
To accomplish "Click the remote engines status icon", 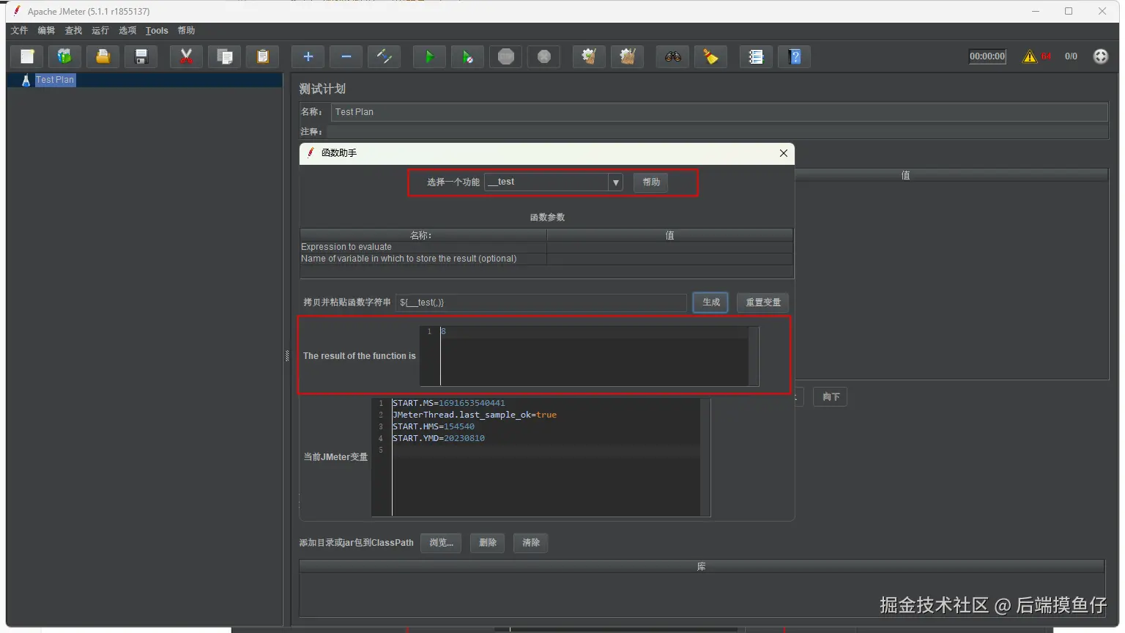I will (1101, 56).
